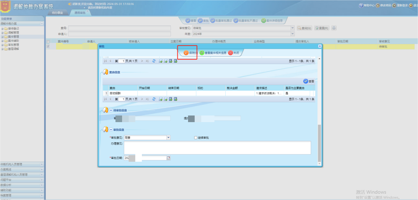Click the 查询[Q] search button

tap(304, 28)
